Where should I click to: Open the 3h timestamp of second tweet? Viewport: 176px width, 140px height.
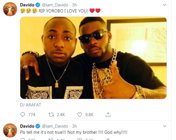coord(74,126)
